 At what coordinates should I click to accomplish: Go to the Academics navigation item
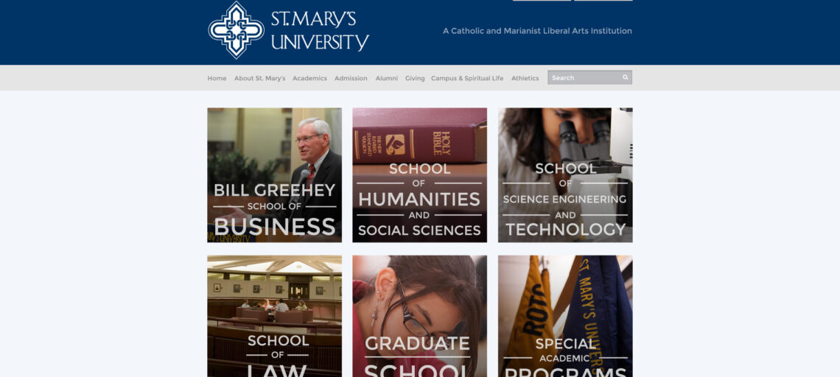[309, 78]
